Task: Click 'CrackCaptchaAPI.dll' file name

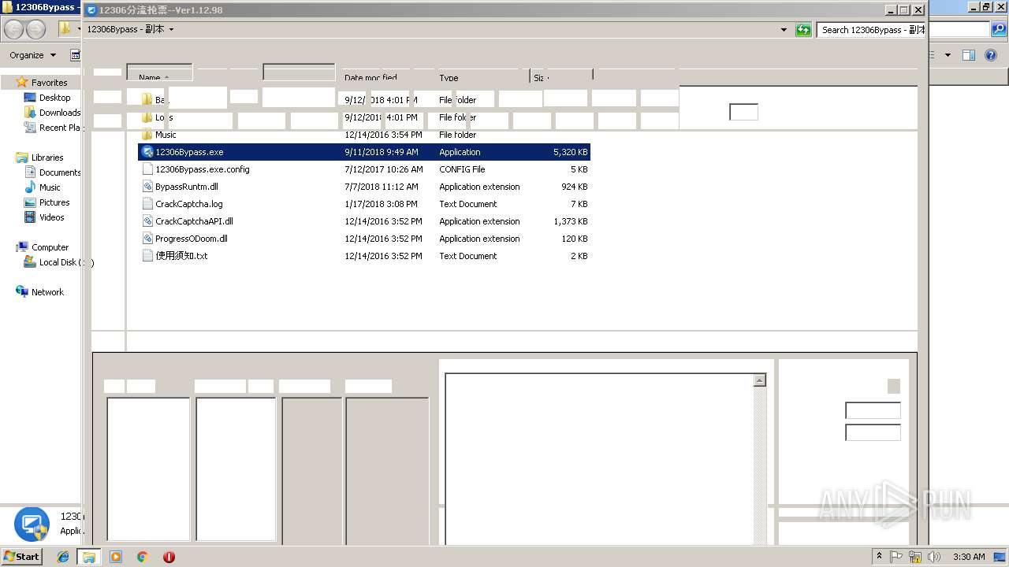Action: [194, 221]
